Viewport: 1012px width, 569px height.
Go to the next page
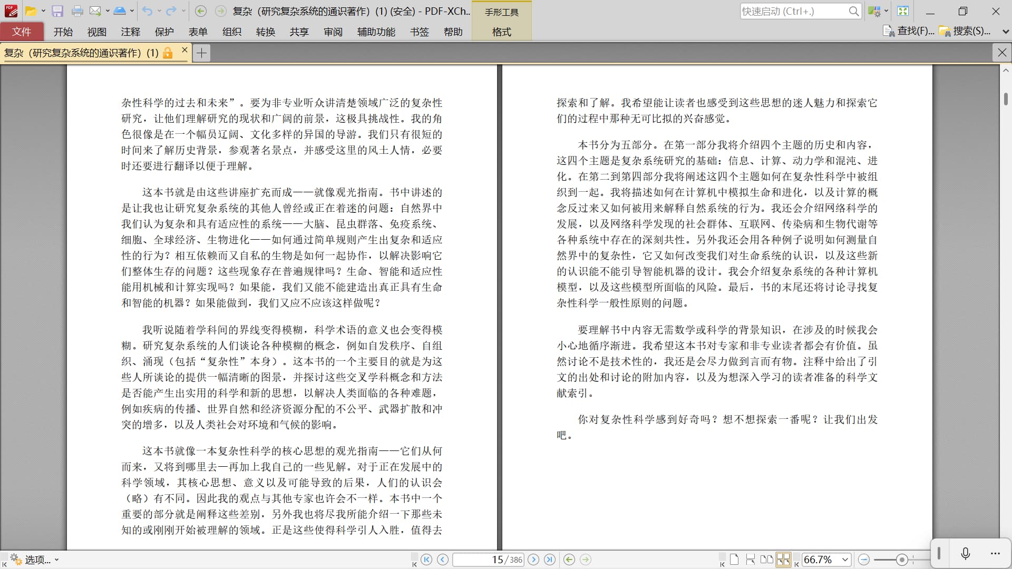coord(533,560)
